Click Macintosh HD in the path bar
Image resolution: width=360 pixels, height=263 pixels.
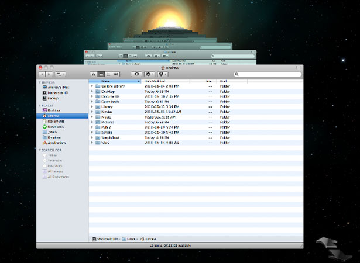[105, 239]
